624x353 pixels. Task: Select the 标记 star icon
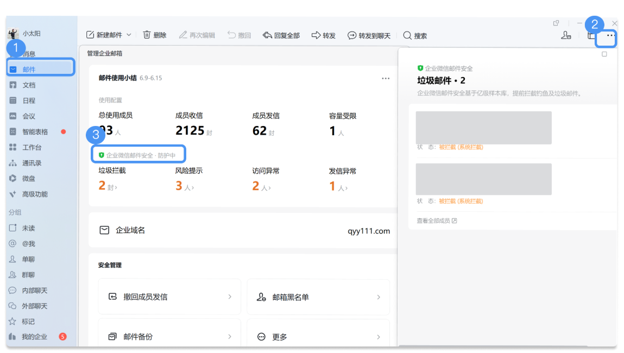tap(12, 322)
